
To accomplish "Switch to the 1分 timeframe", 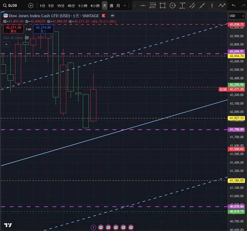I will [x=42, y=6].
